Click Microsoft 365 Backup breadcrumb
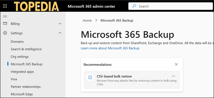 click(117, 20)
